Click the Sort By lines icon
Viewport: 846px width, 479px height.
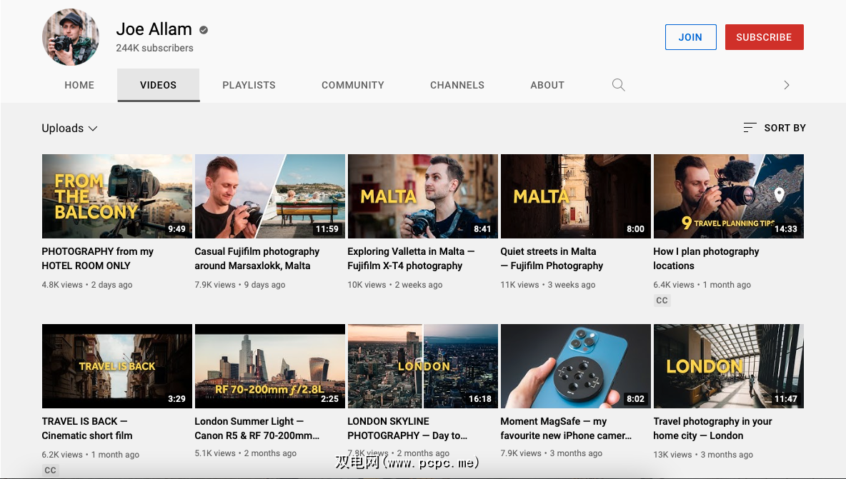[750, 128]
